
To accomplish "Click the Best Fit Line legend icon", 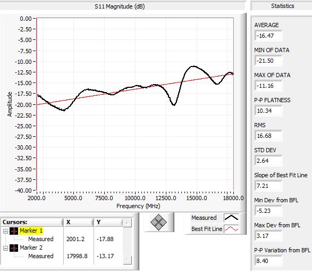I will coord(231,229).
